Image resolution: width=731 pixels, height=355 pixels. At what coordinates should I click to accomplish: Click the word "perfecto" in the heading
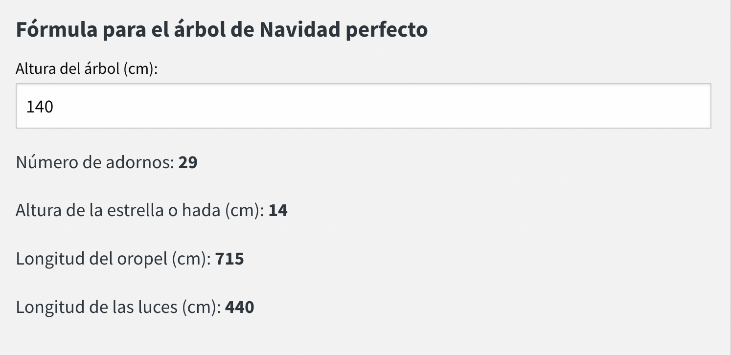(387, 30)
